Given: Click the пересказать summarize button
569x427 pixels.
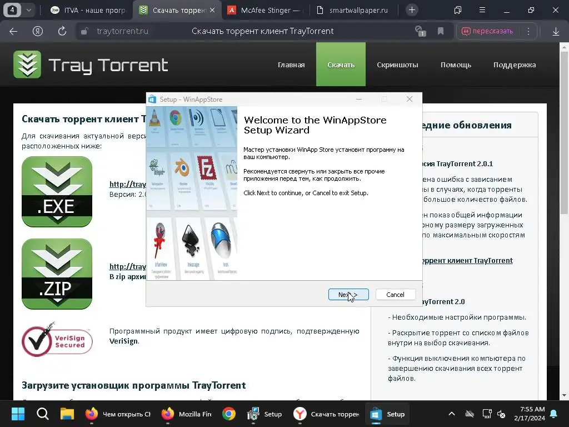Looking at the screenshot, I should tap(487, 31).
